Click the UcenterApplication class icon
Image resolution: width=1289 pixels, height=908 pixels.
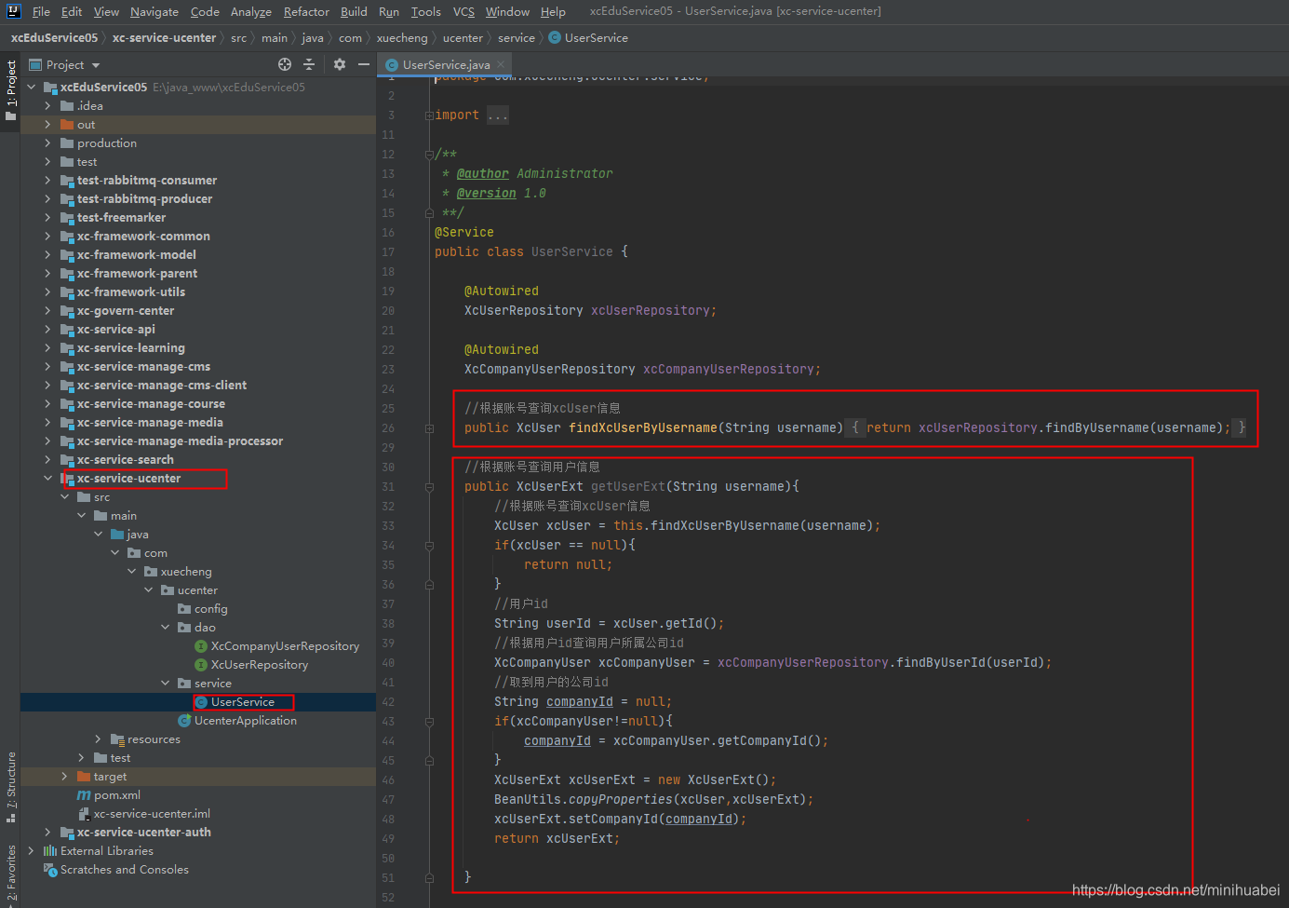(x=184, y=720)
